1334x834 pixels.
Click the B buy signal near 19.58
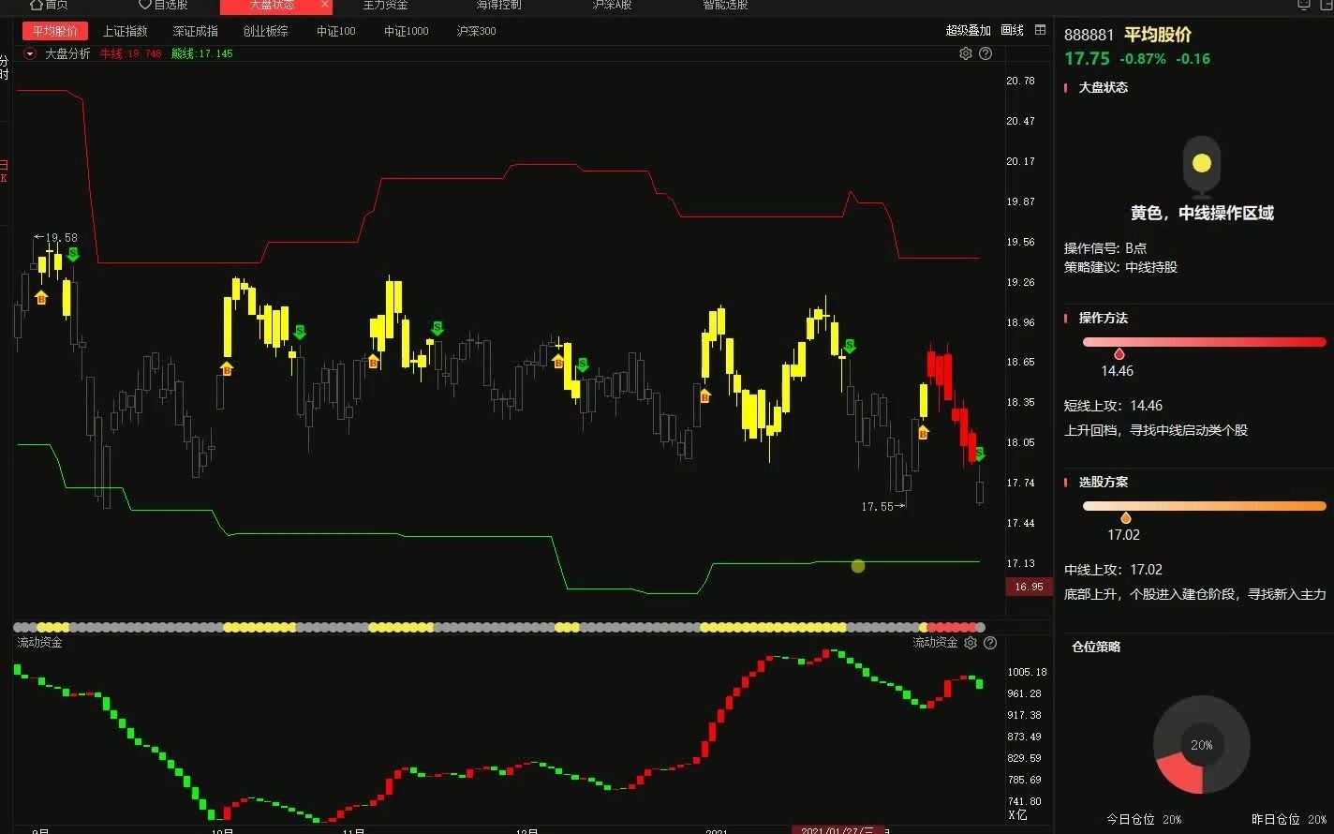[x=41, y=297]
